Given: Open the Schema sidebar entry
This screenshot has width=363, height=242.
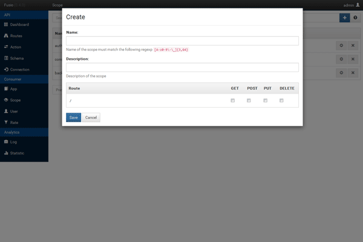Looking at the screenshot, I should [18, 58].
